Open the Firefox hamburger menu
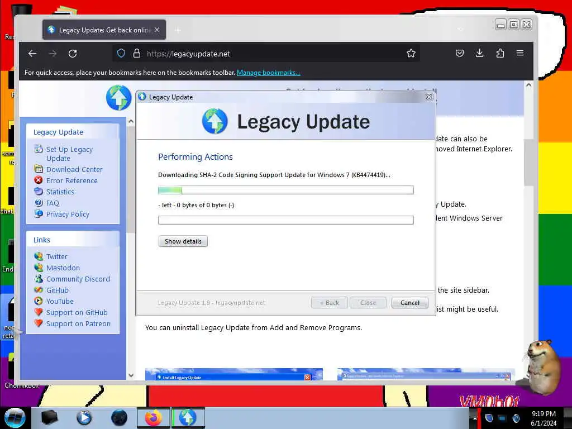Screen dimensions: 572x429 (520, 53)
